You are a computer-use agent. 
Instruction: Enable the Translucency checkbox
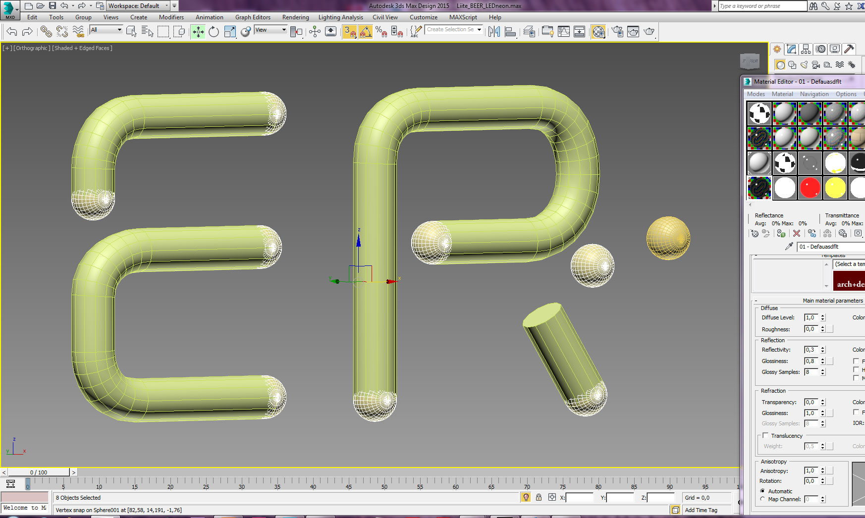coord(766,436)
